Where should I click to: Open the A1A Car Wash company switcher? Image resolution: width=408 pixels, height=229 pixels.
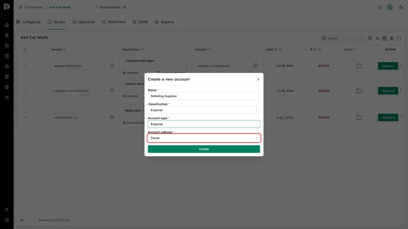(x=70, y=7)
